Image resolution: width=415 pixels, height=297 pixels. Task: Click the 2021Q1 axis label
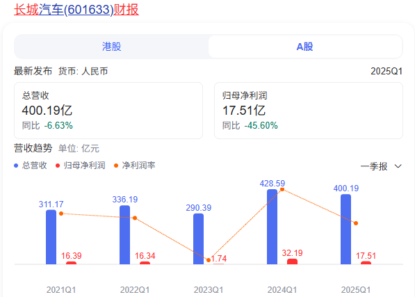tap(61, 290)
